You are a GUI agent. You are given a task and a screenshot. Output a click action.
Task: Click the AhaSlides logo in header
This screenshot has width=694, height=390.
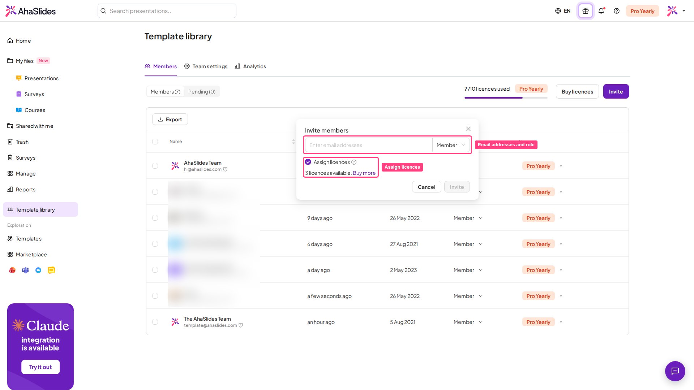(x=31, y=11)
